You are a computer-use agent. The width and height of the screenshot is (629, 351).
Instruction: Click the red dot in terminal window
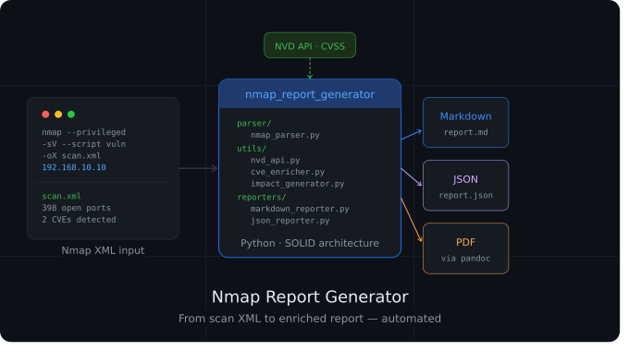[x=45, y=115]
